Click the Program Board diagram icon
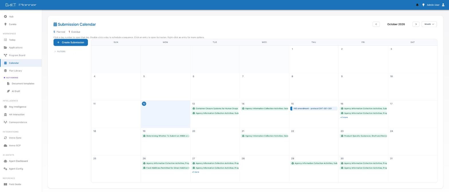 pyautogui.click(x=5, y=55)
